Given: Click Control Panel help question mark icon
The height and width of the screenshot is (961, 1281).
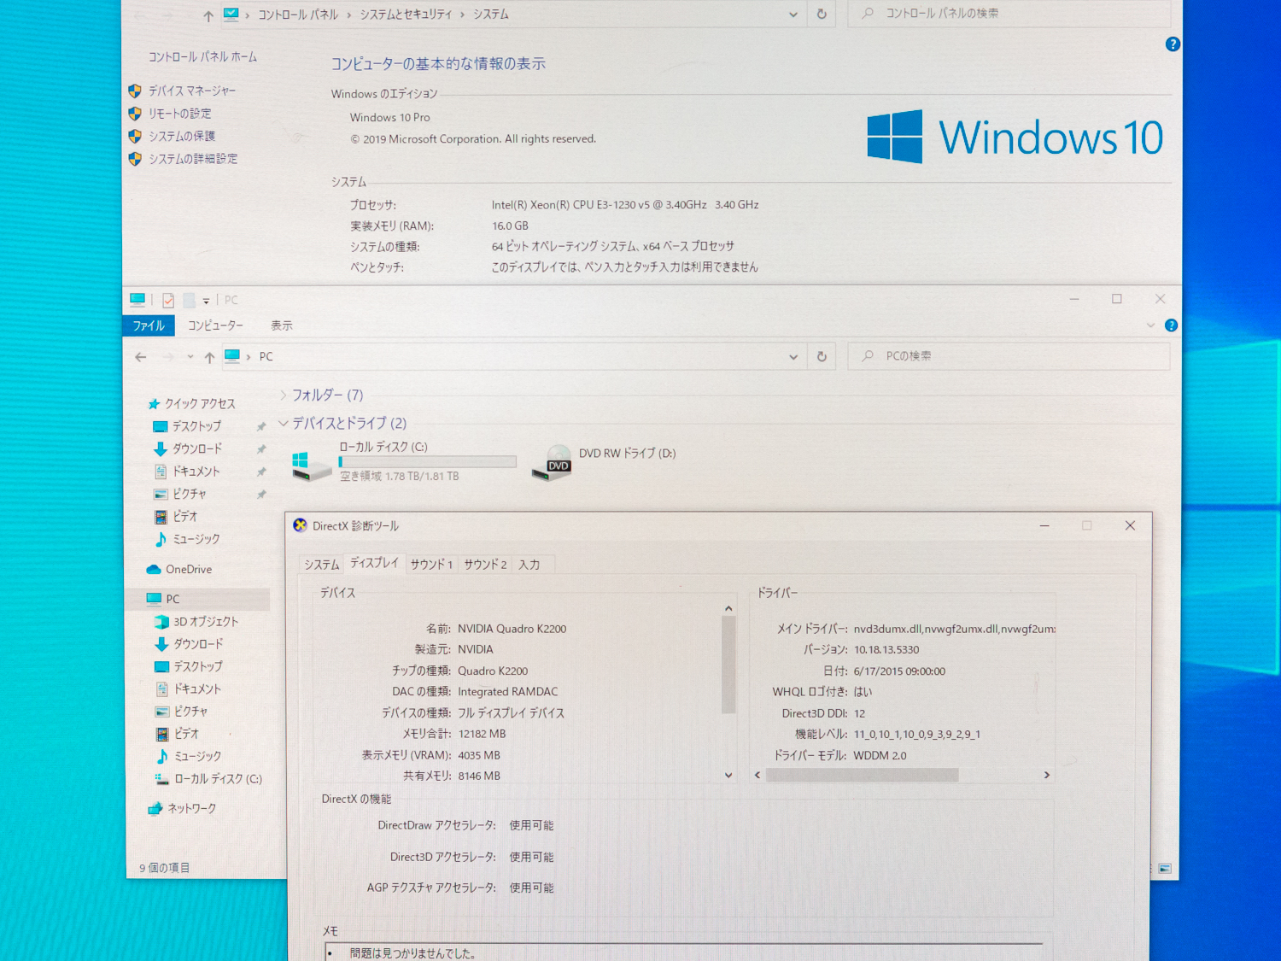Looking at the screenshot, I should pos(1173,44).
